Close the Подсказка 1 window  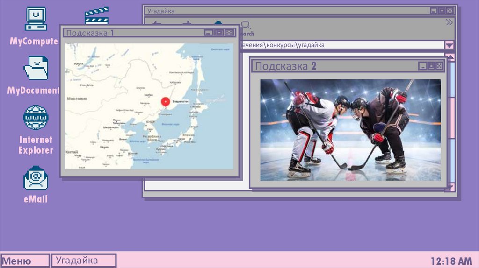[229, 33]
